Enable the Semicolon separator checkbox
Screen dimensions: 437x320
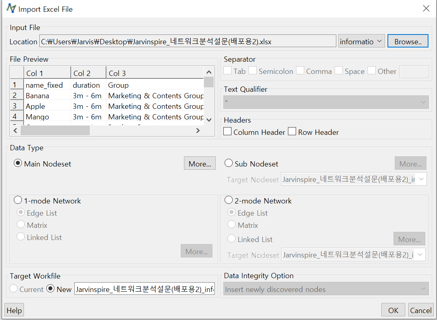tap(253, 71)
